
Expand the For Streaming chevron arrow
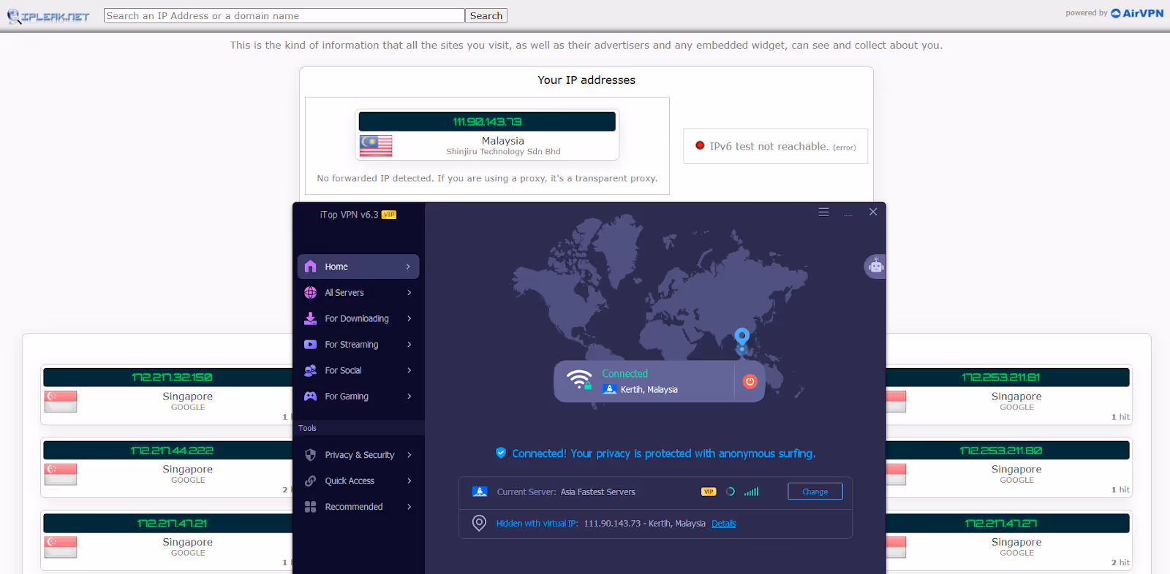pyautogui.click(x=409, y=345)
